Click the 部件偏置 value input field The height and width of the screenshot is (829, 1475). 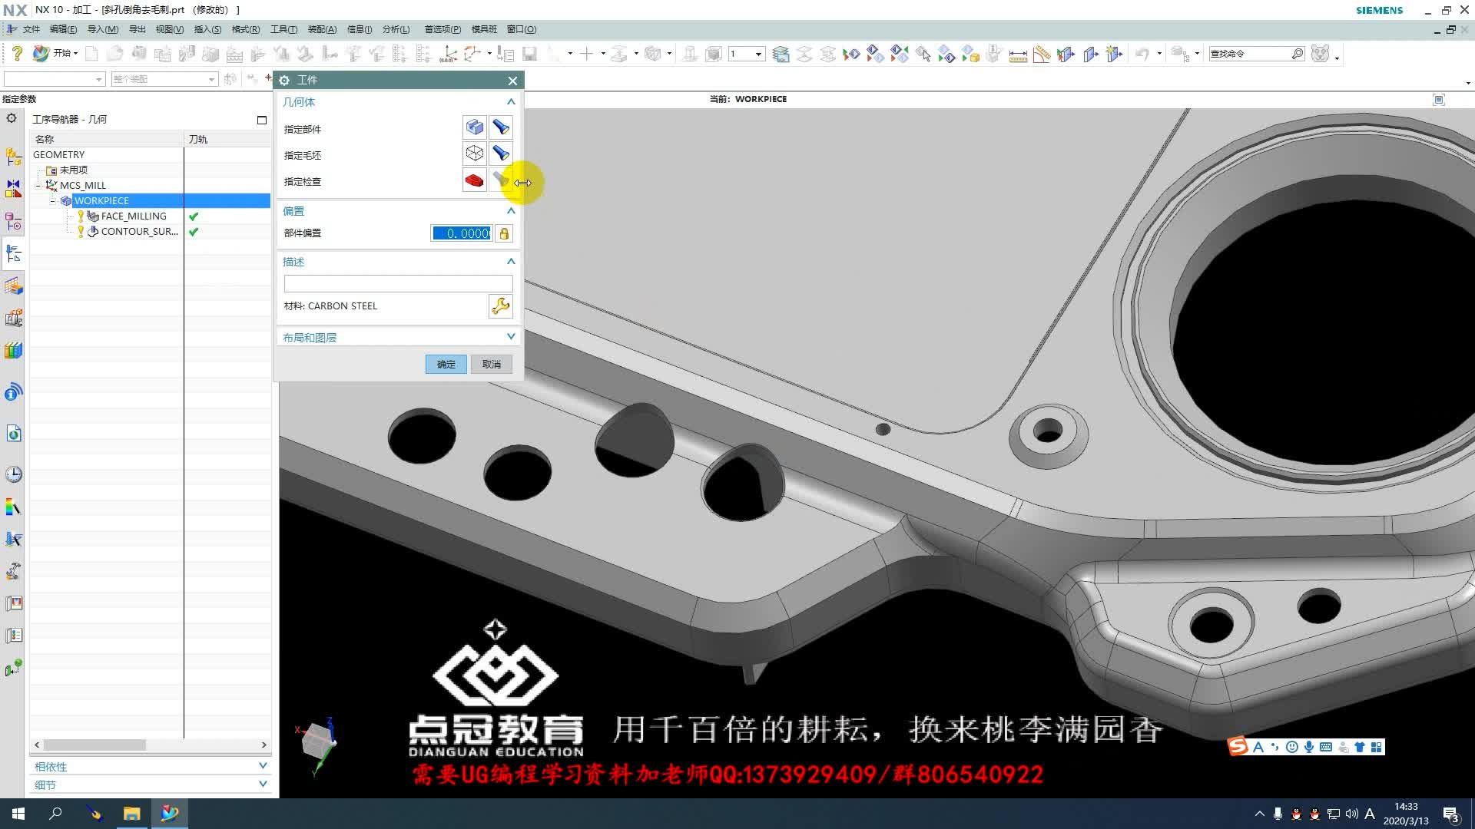point(460,233)
